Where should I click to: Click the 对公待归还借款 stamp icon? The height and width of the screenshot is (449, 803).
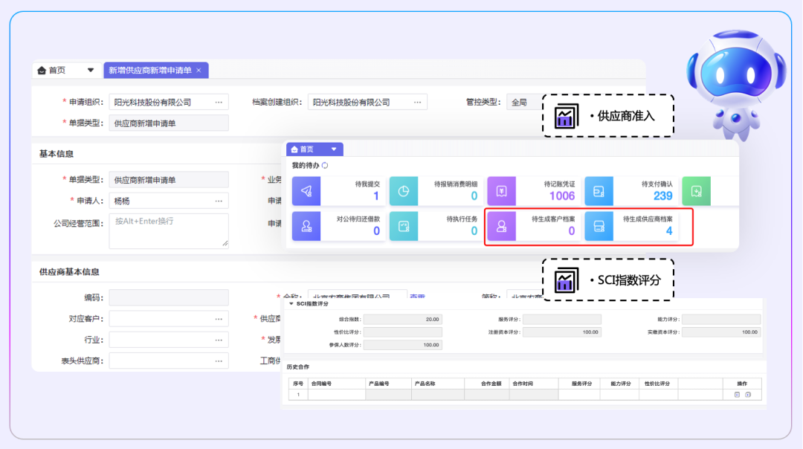click(x=306, y=226)
